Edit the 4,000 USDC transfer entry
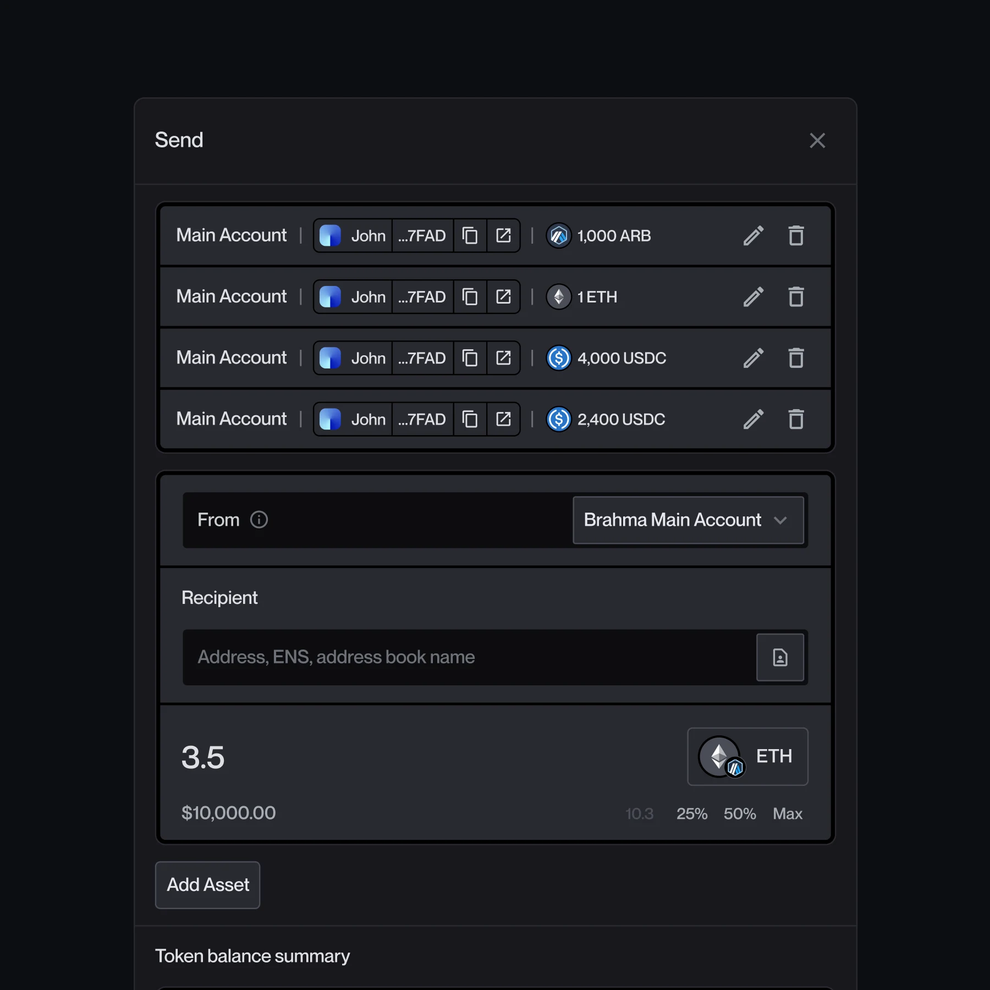 coord(754,358)
